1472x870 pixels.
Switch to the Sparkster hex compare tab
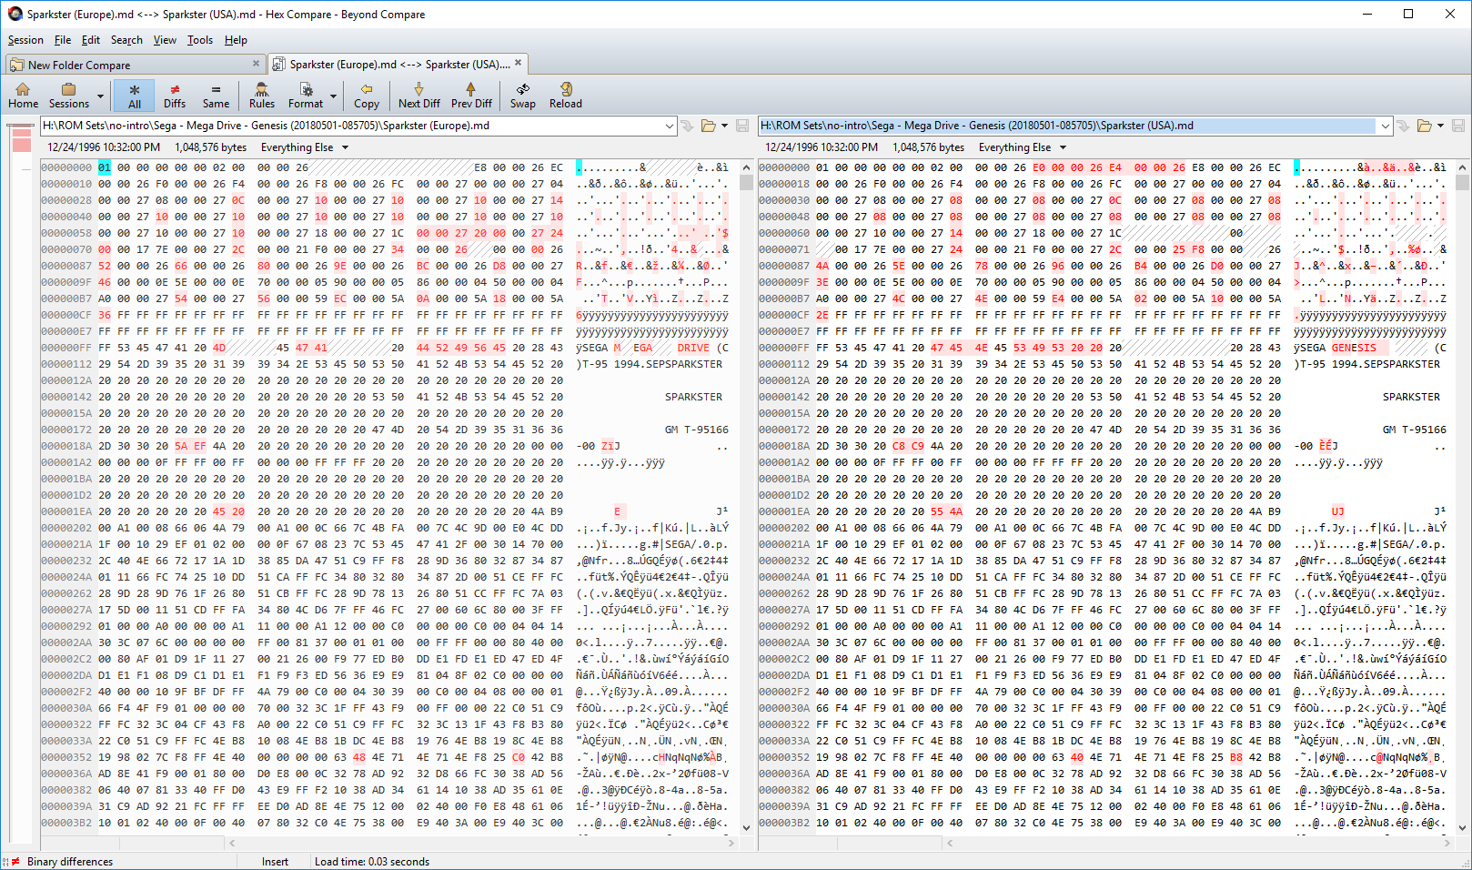click(400, 65)
